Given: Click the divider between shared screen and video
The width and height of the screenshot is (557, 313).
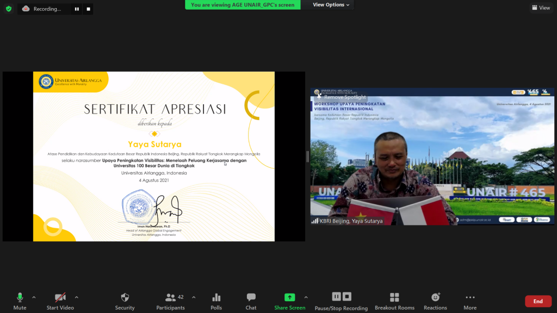Looking at the screenshot, I should pyautogui.click(x=307, y=156).
